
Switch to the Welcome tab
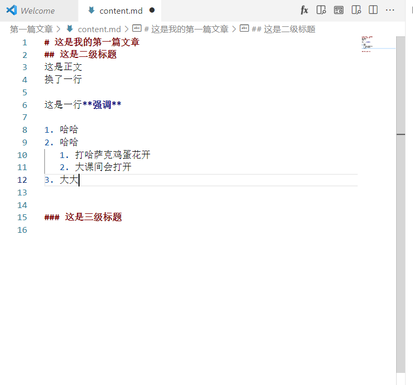tap(37, 11)
